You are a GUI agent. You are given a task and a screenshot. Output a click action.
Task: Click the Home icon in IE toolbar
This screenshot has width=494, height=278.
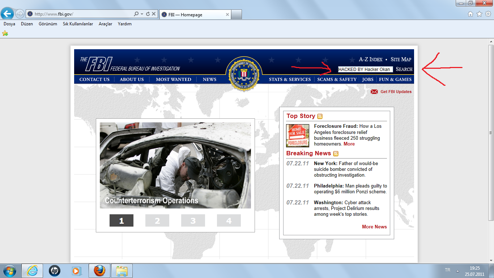click(x=470, y=14)
